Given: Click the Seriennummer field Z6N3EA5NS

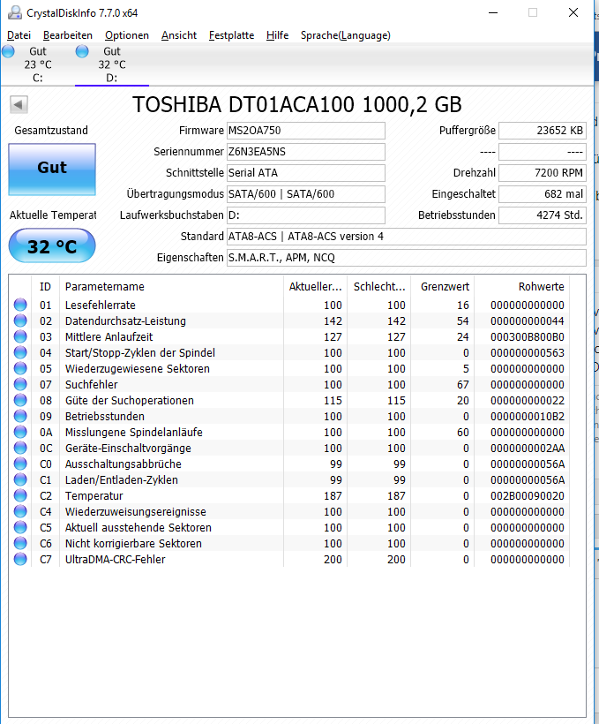Looking at the screenshot, I should (x=306, y=152).
